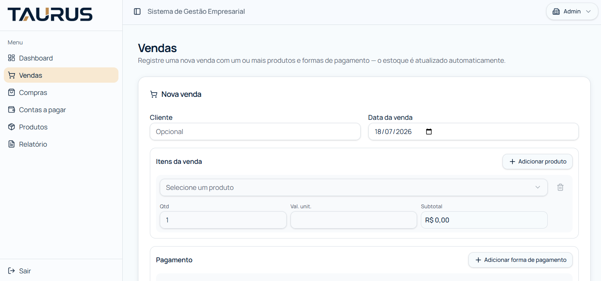
Task: Click Adicionar forma de pagamento button
Action: (x=520, y=260)
